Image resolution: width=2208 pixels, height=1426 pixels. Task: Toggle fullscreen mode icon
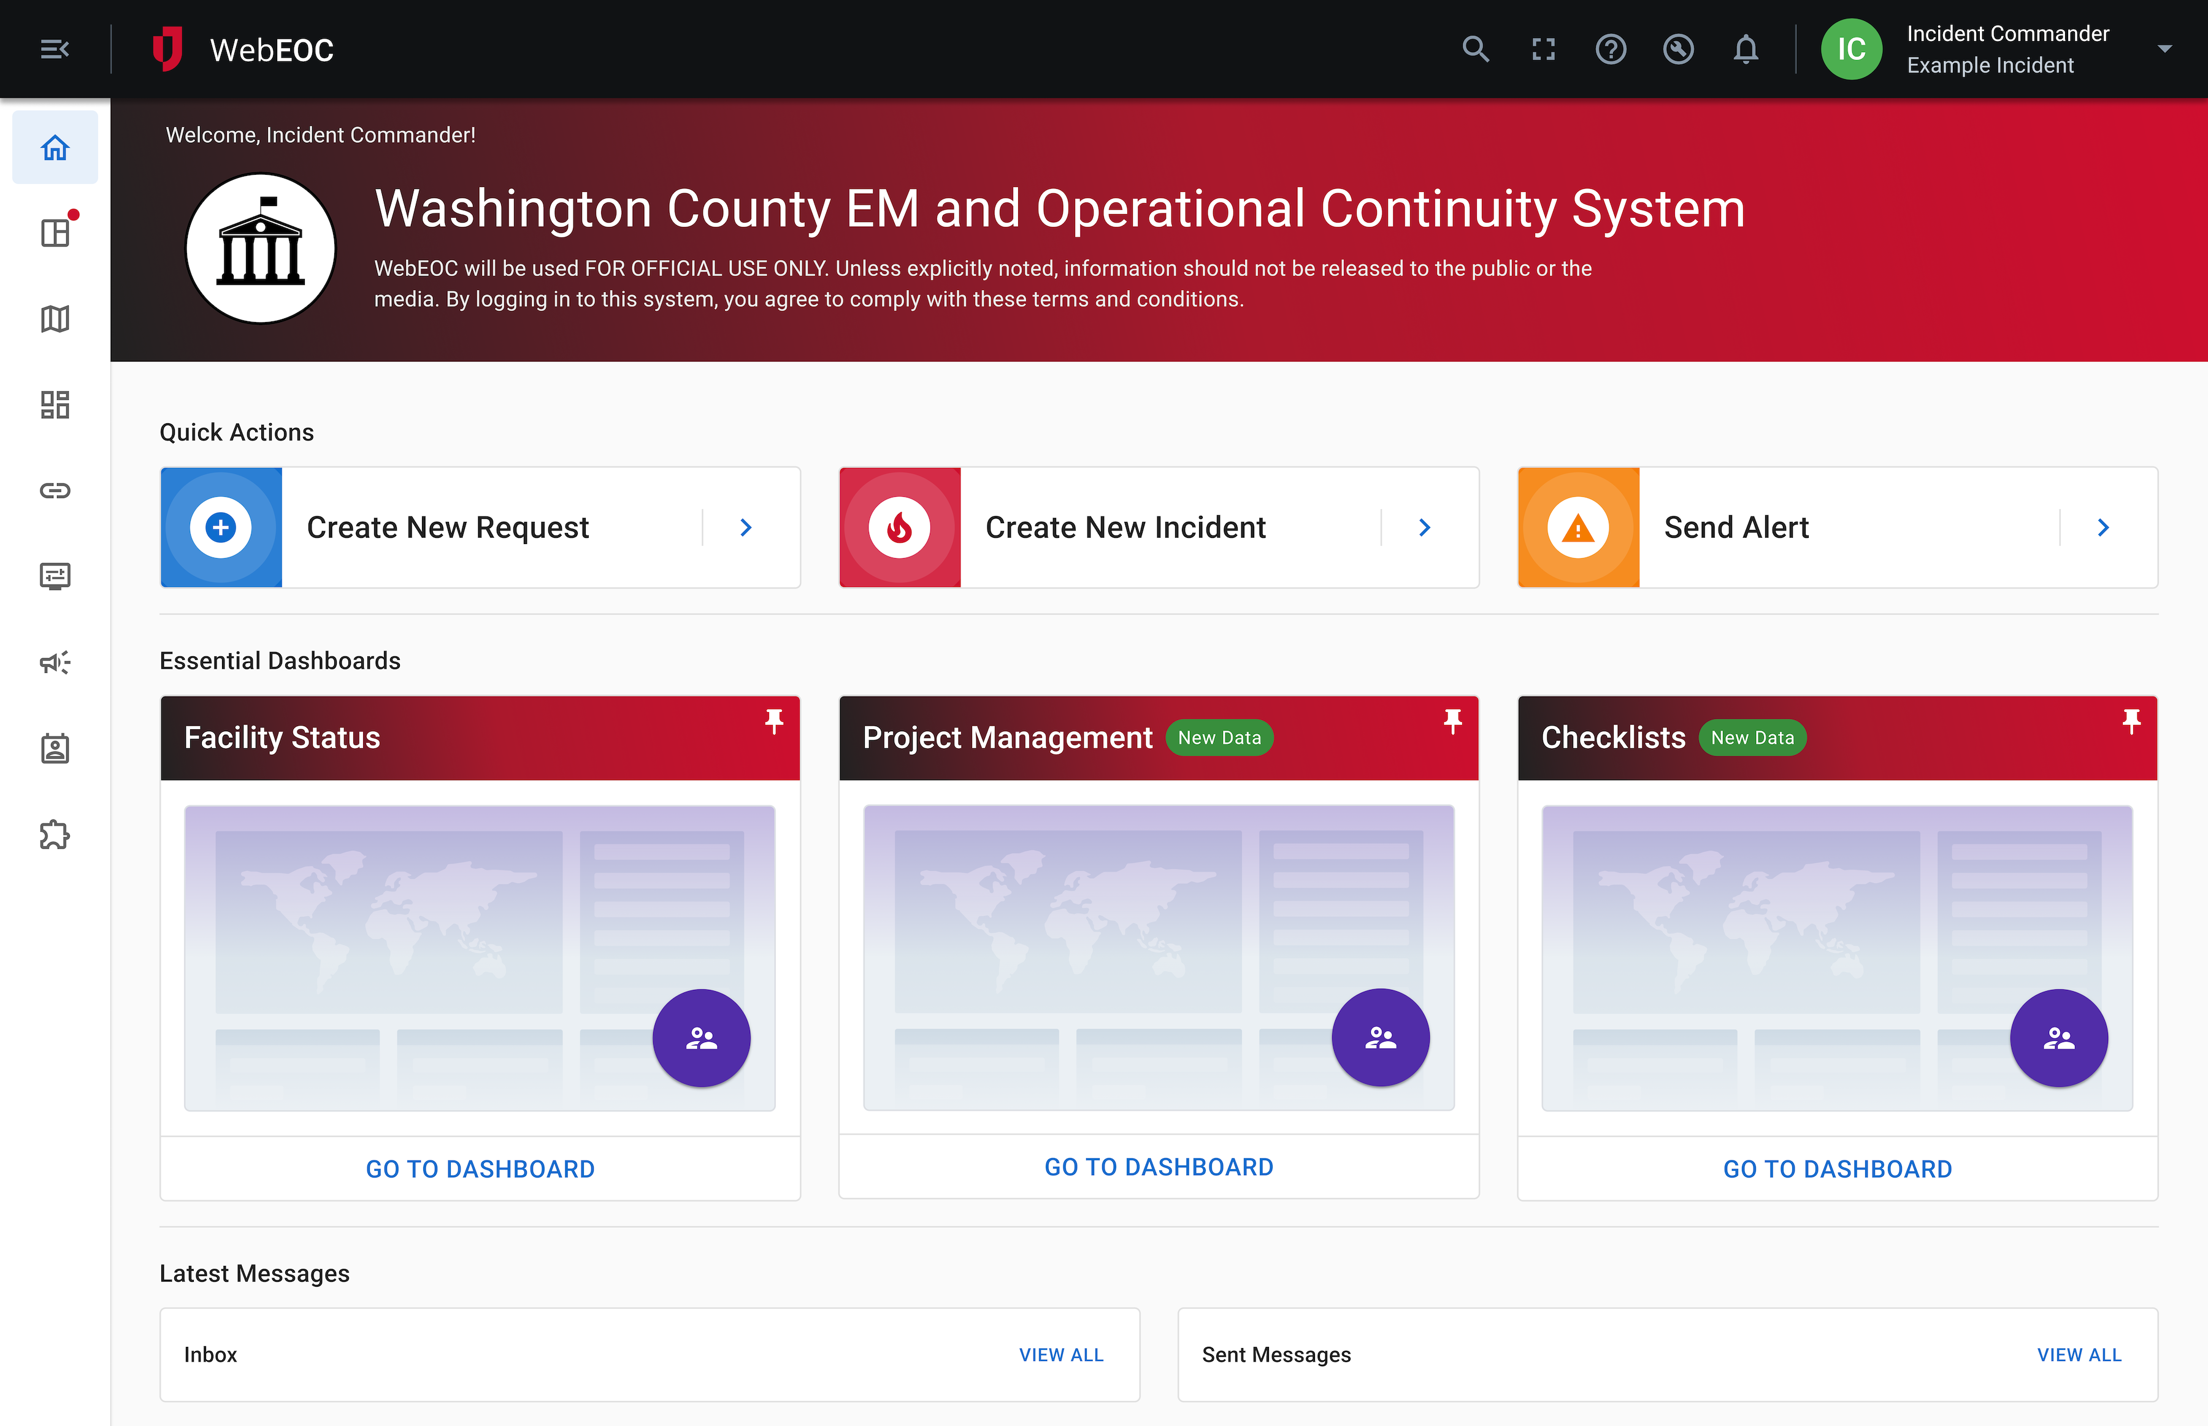coord(1543,49)
